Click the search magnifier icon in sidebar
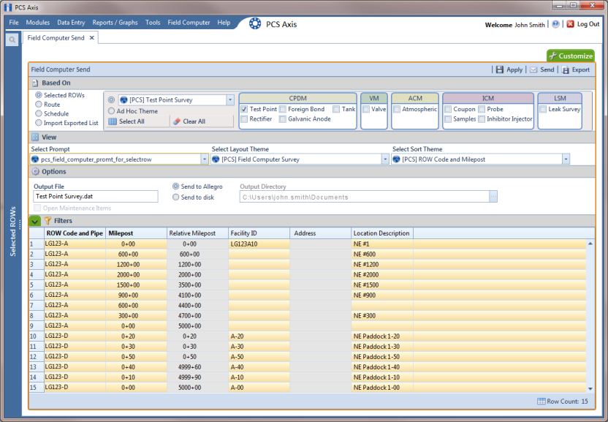The image size is (608, 422). (12, 39)
